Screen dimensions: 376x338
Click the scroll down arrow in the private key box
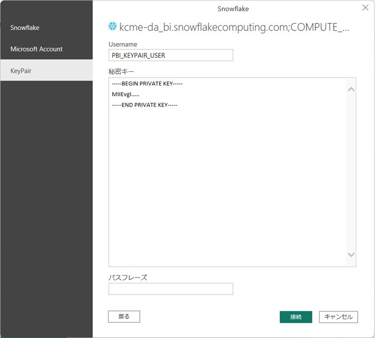pyautogui.click(x=351, y=254)
